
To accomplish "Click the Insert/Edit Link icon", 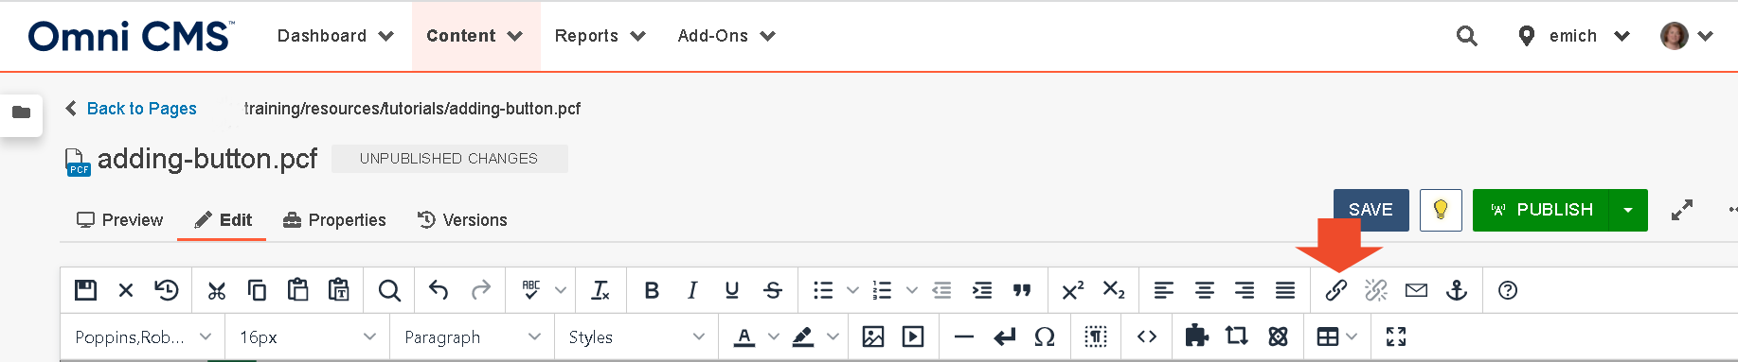I will (x=1335, y=290).
